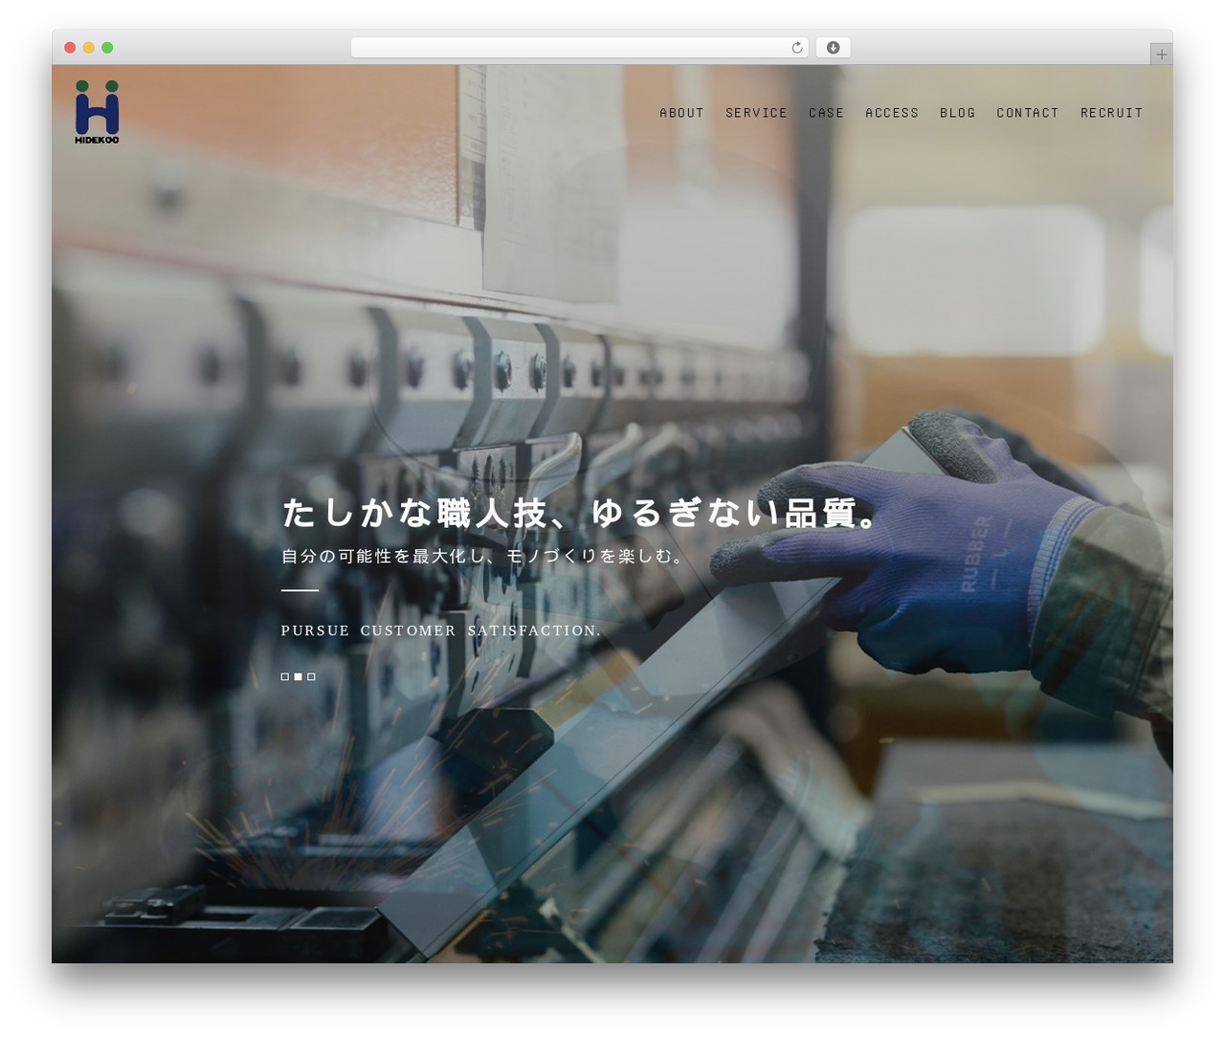
Task: Click the headline たしかな職人技、ゆるぎない品質。
Action: 581,514
